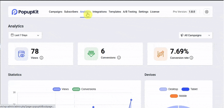Click the calendar icon in date filter
Screen dimensions: 224x108
tap(12, 35)
